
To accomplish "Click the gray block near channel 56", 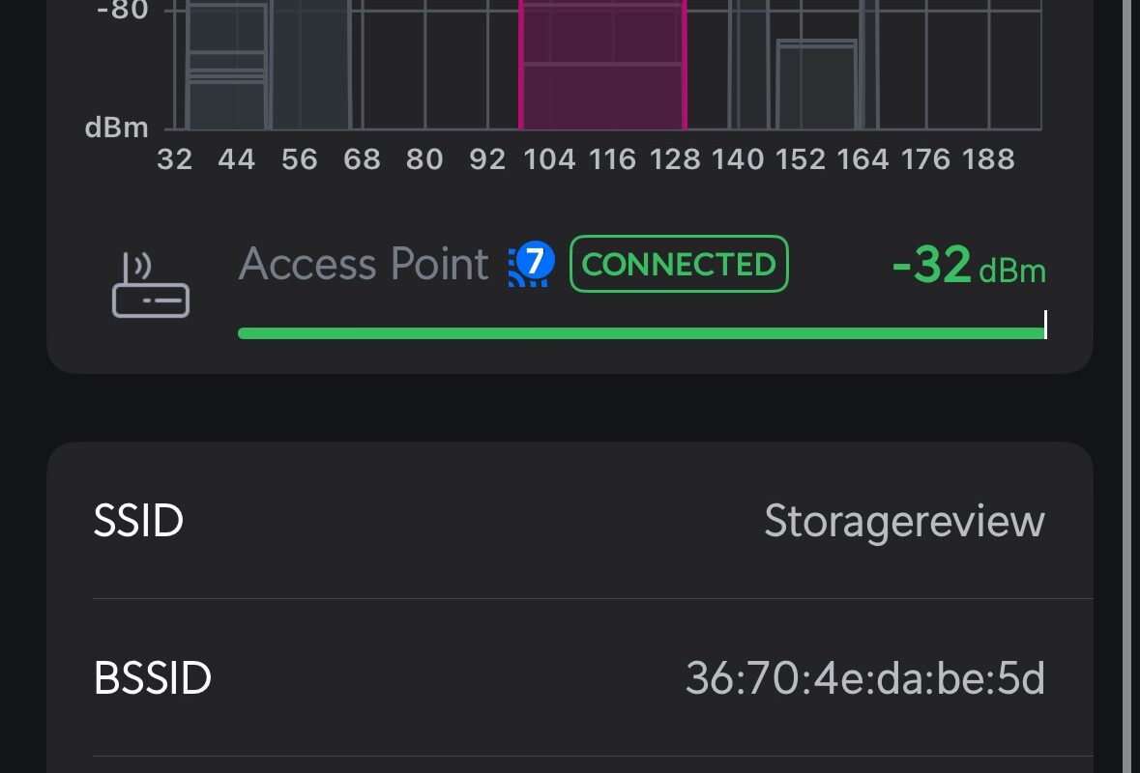I will [x=311, y=66].
